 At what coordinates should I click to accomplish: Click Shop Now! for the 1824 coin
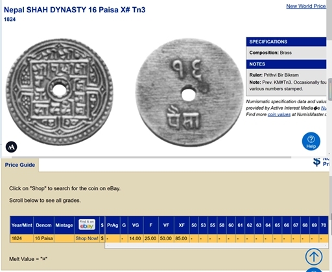point(87,238)
